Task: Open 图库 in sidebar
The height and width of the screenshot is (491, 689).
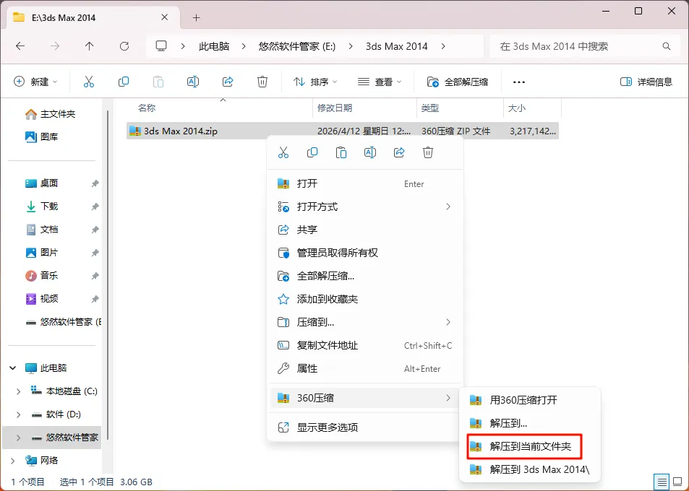Action: 42,137
